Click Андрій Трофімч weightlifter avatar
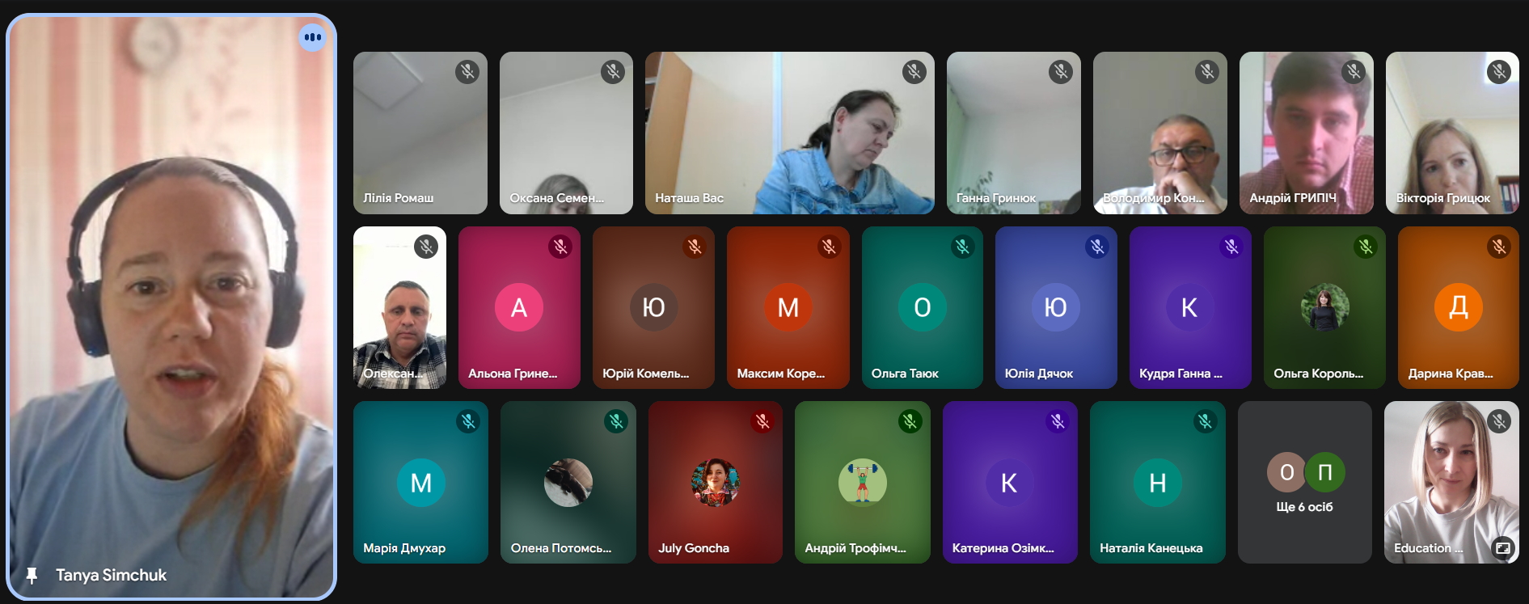Screen dimensions: 1529x604 click(862, 482)
